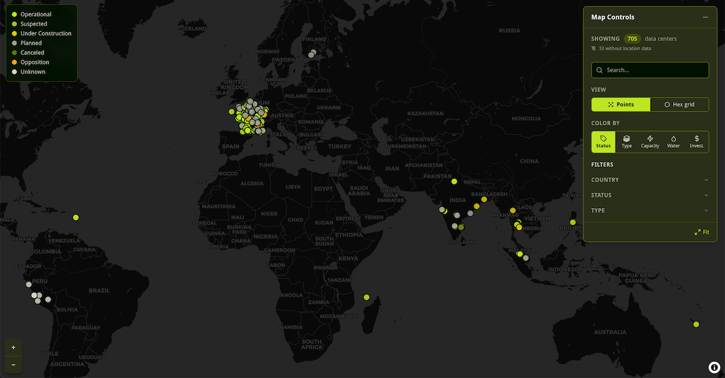The height and width of the screenshot is (378, 725).
Task: Choose Water droplet color mode
Action: click(673, 142)
